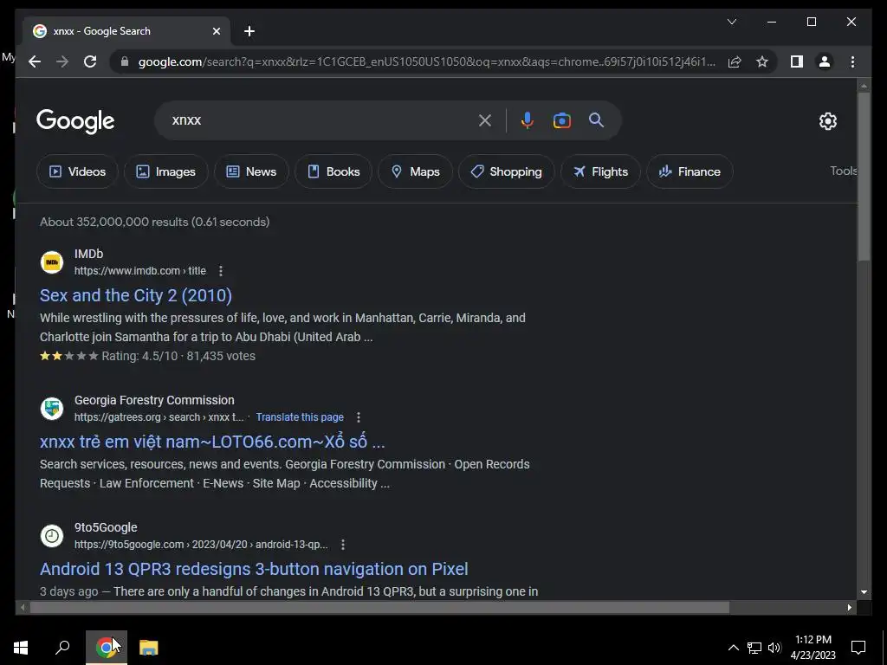Screen dimensions: 887x665
Task: Open Windows taskbar search
Action: pos(62,648)
